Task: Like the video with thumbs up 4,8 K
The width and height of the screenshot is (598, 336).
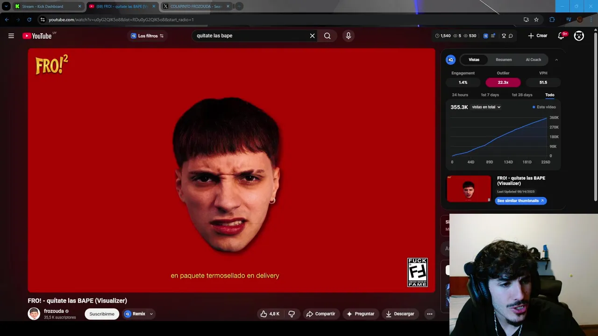Action: tap(270, 314)
